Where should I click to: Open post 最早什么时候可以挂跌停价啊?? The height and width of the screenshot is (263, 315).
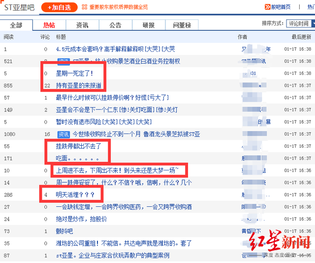pos(112,98)
